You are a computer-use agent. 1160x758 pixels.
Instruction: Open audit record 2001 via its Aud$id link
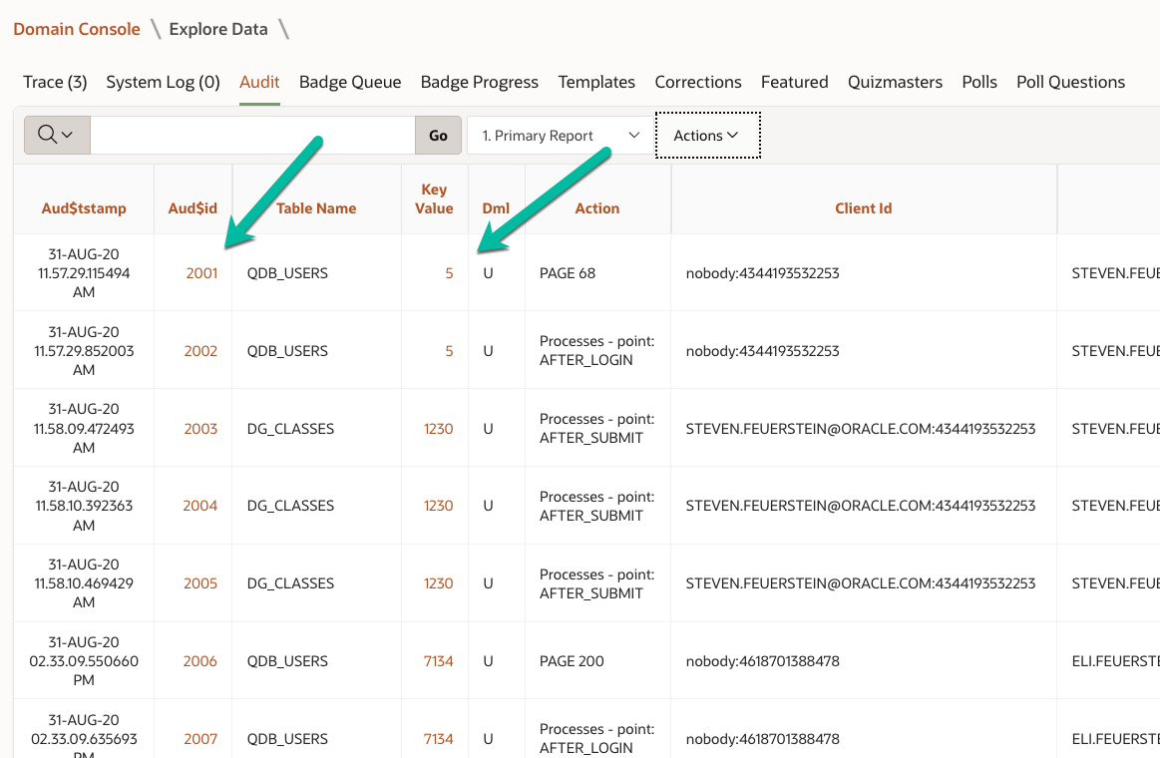click(200, 271)
